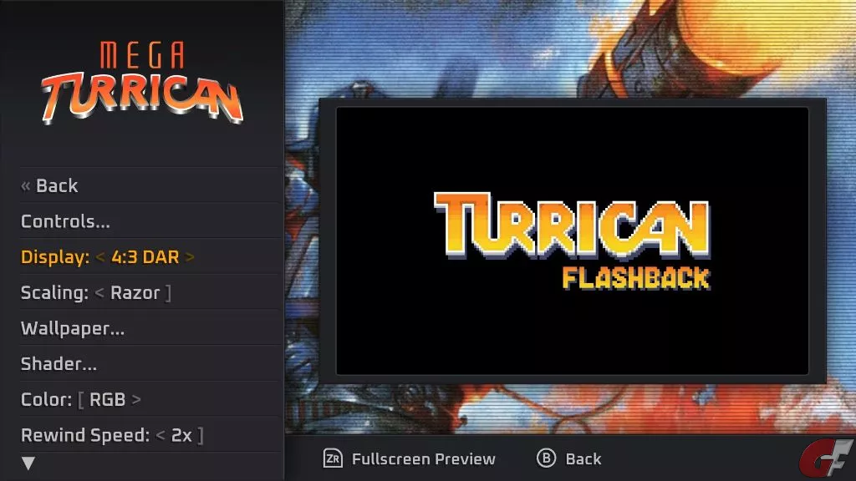This screenshot has width=856, height=481.
Task: Click the Mega Turrican logo
Action: tap(142, 83)
